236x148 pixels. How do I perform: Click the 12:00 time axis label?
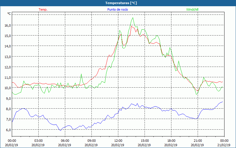coord(118,141)
